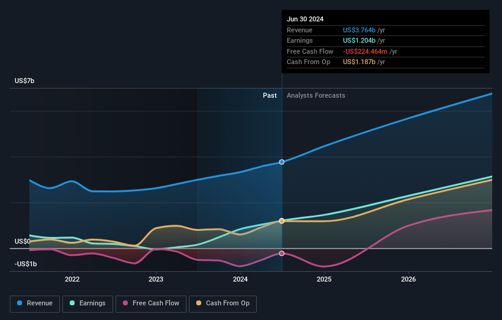Click the US$3.764b revenue value in tooltip
This screenshot has height=320, width=502.
coord(359,30)
